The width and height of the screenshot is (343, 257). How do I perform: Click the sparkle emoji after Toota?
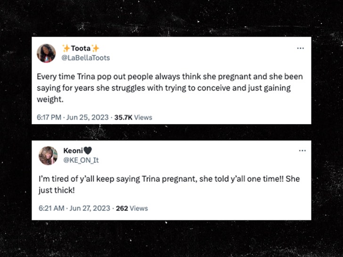pos(96,48)
